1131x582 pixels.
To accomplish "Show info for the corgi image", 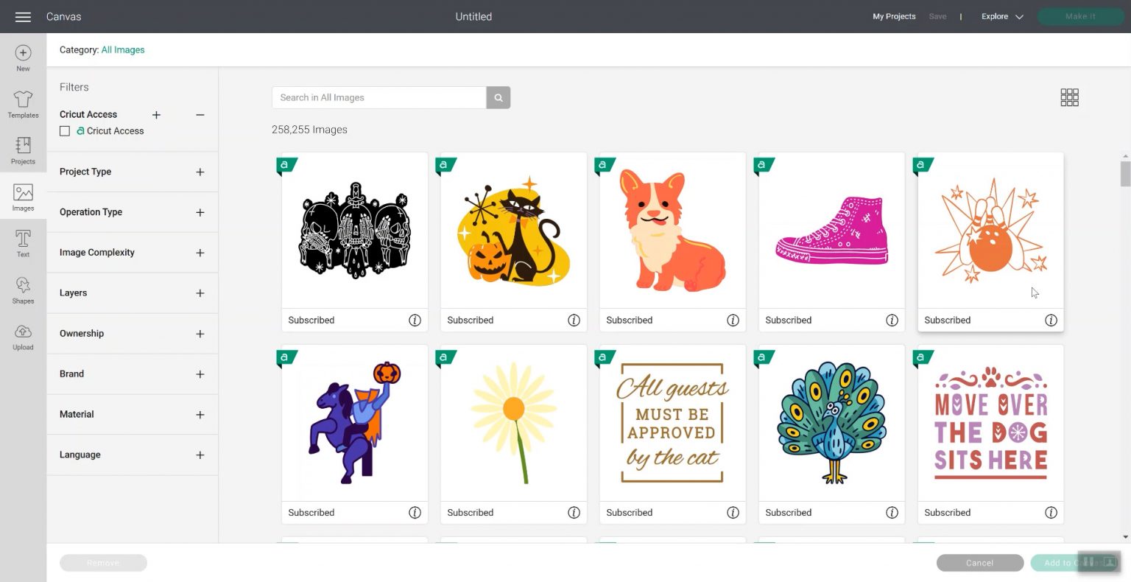I will point(733,320).
